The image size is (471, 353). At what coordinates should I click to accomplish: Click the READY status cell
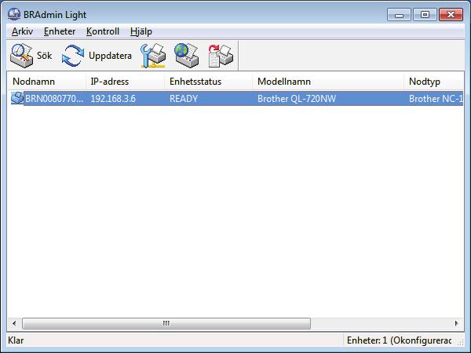[184, 99]
